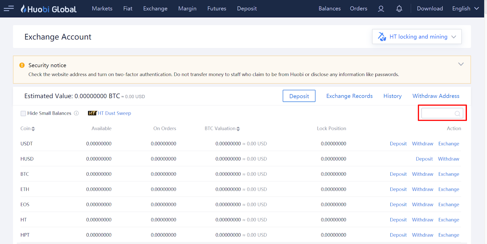Open Exchange Records
This screenshot has height=244, width=487.
coord(349,96)
